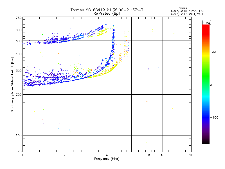Click the x-axis tick label '8'
The image size is (225, 169).
149,155
